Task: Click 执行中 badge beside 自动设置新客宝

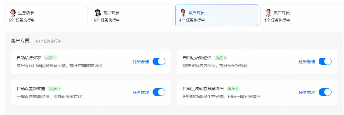Action: [x=54, y=89]
